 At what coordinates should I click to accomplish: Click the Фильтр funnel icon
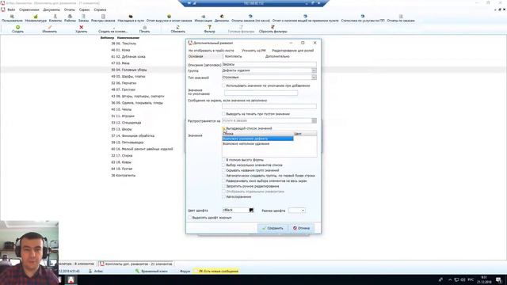point(209,28)
